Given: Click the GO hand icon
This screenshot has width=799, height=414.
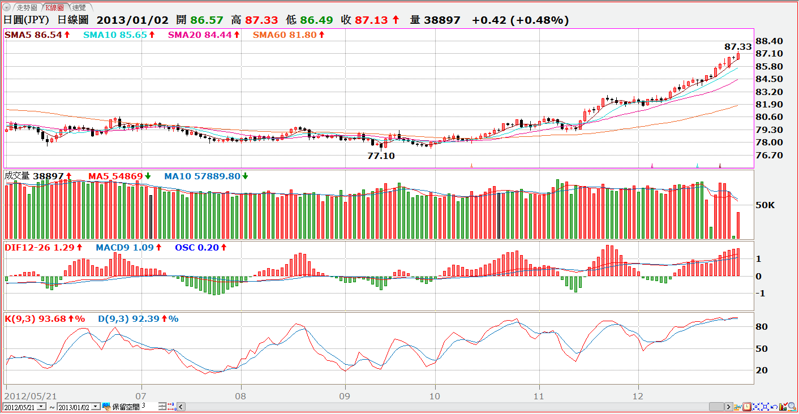Looking at the screenshot, I should click(x=106, y=407).
